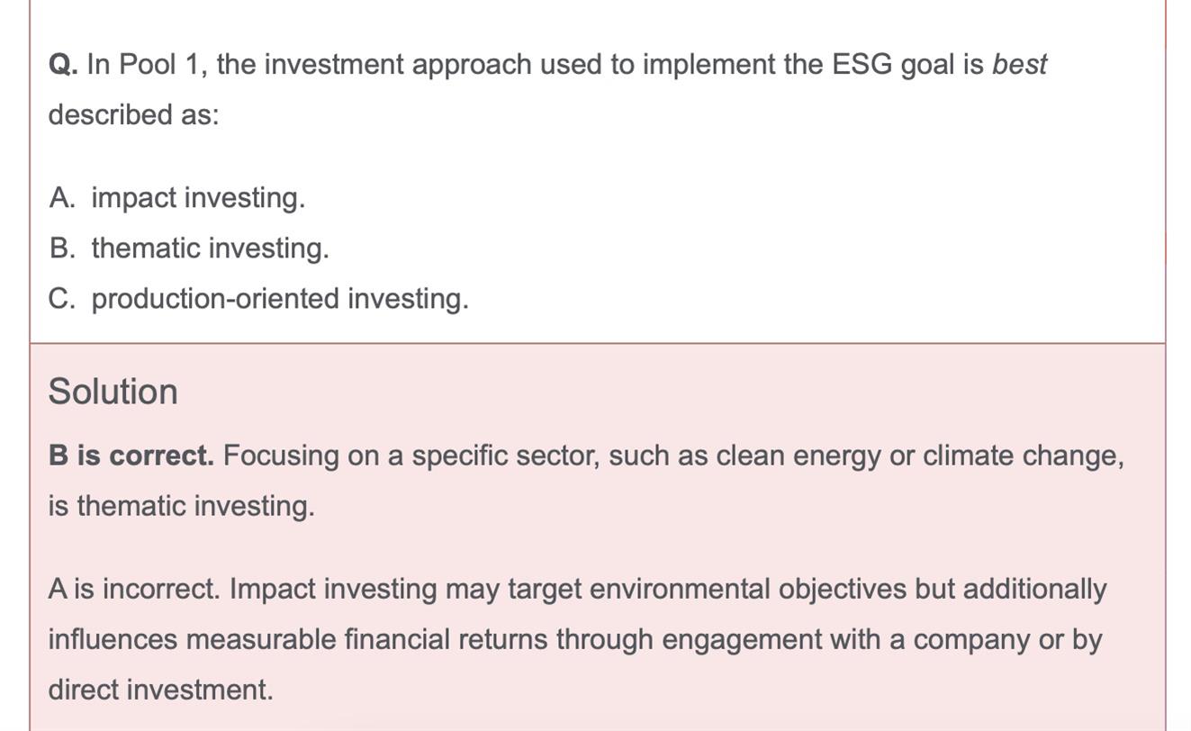Click the word 'ESG' in the question
1191x731 pixels.
coord(862,65)
